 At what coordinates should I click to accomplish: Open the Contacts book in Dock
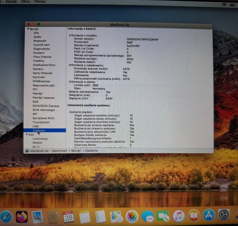coord(53,217)
